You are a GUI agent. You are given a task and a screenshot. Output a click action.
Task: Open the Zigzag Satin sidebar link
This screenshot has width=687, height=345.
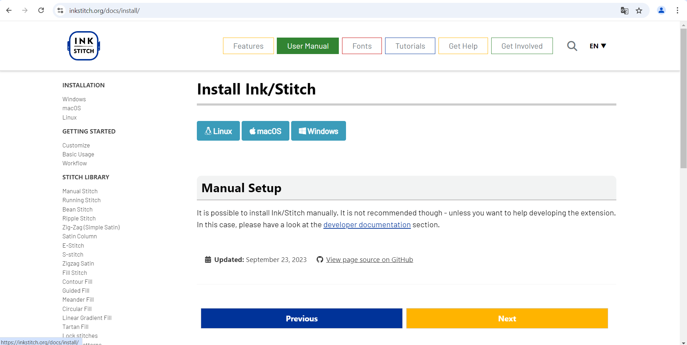click(78, 263)
